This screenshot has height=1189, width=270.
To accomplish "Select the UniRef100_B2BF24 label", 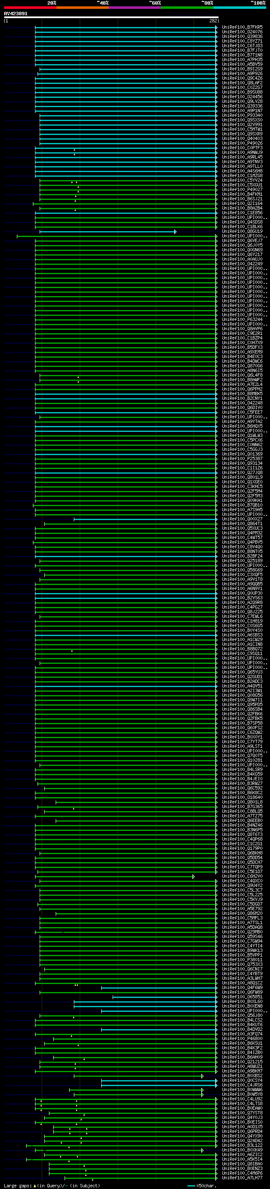I will [x=242, y=556].
